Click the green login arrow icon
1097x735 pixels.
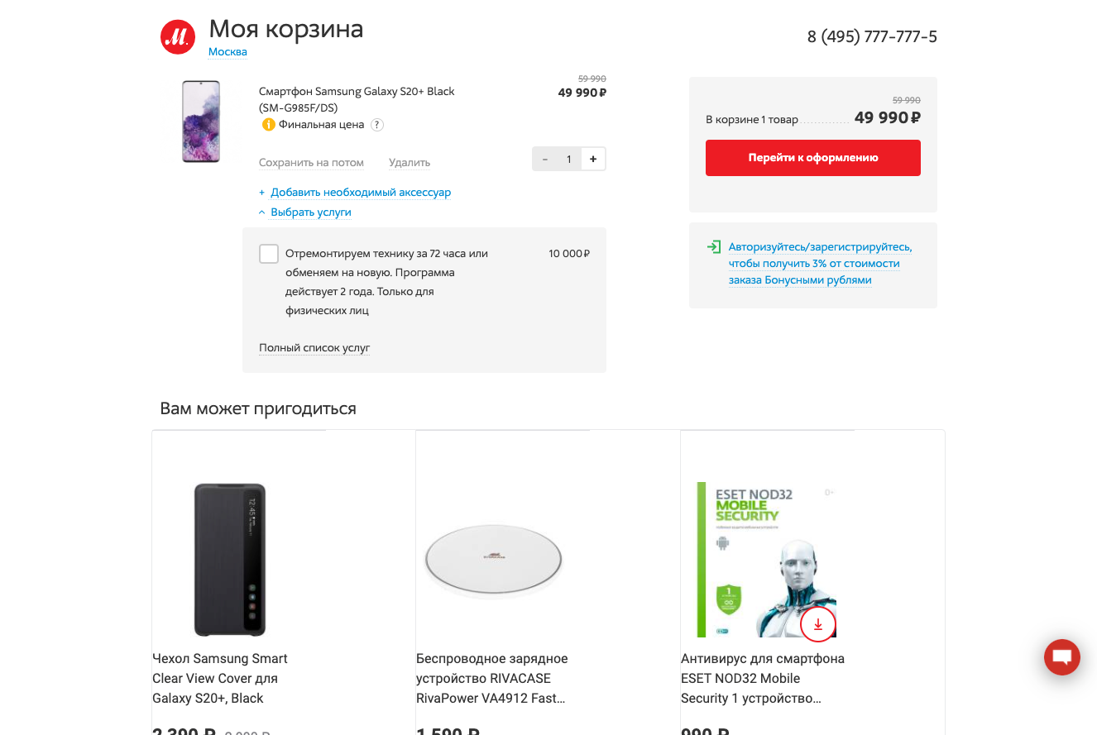point(713,247)
